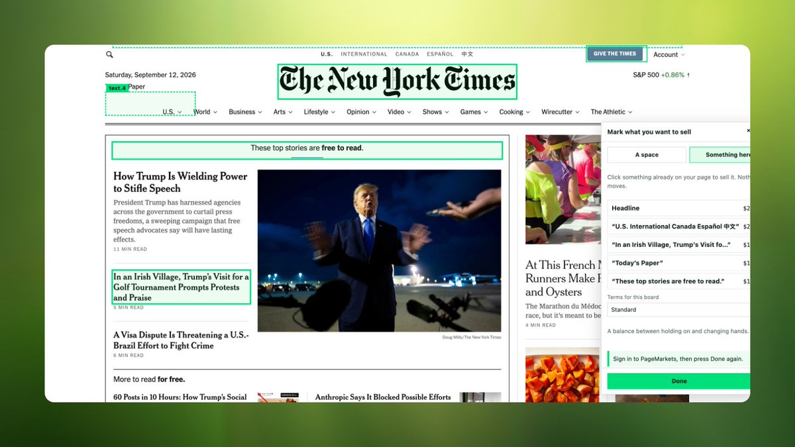The height and width of the screenshot is (447, 795).
Task: Switch to the 中文 edition
Action: coord(468,54)
